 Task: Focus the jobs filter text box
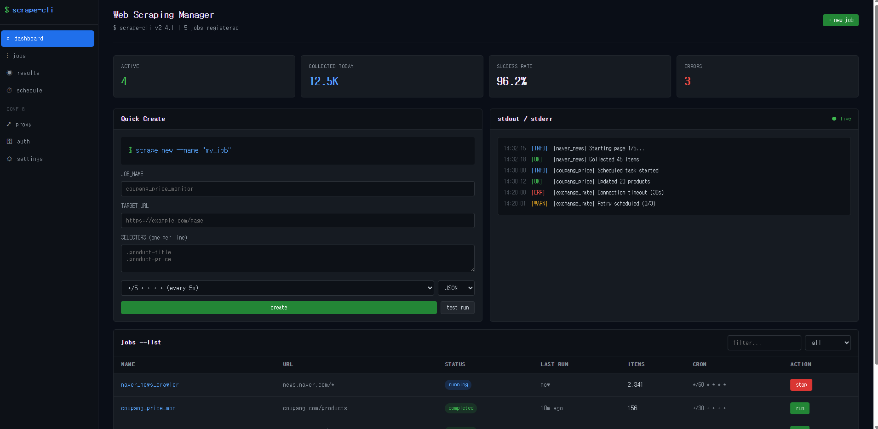[764, 343]
